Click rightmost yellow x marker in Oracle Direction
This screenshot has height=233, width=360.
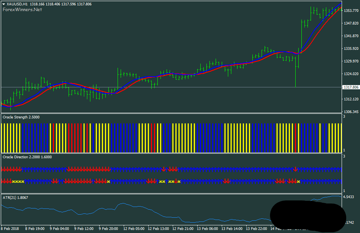click(298, 182)
